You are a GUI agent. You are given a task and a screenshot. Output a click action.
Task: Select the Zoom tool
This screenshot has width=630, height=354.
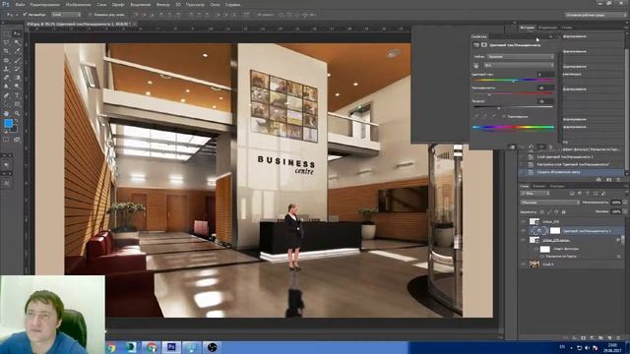17,114
